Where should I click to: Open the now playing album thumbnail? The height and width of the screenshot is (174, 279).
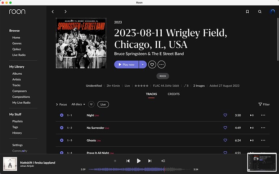(x=10, y=164)
